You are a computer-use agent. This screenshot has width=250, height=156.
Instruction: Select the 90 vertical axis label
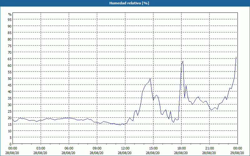coord(10,26)
